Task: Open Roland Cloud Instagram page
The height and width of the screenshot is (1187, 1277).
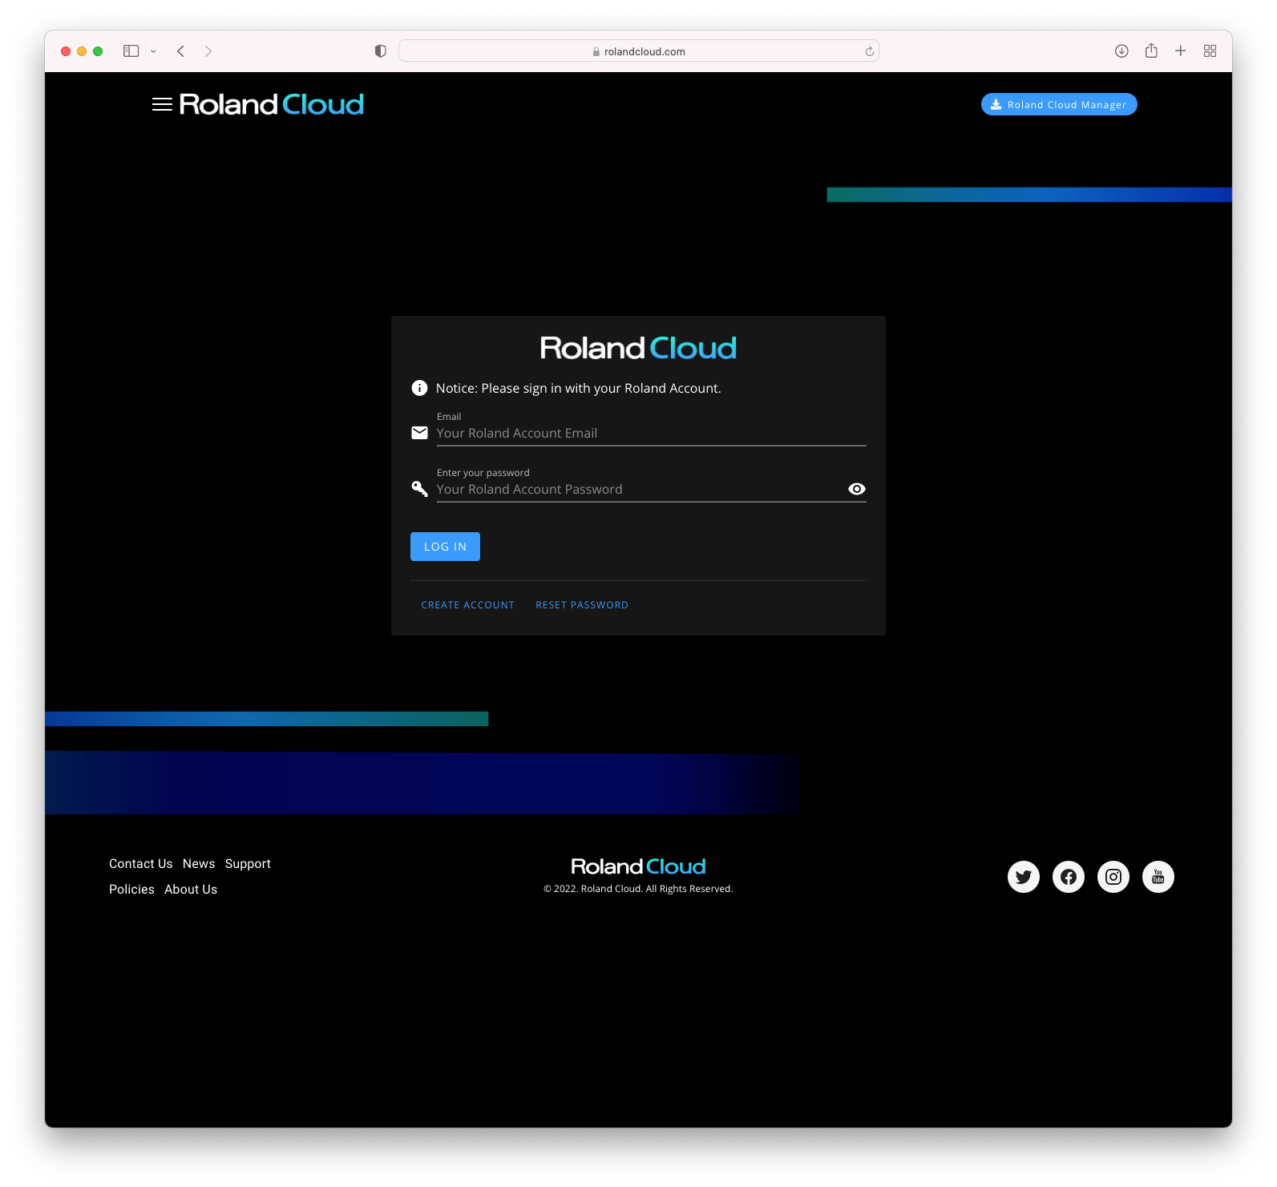Action: (1113, 877)
